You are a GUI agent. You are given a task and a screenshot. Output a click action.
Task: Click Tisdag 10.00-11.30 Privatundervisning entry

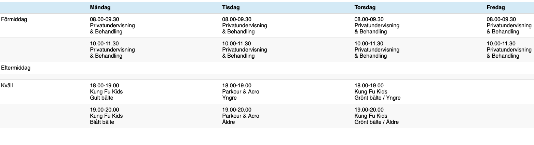pos(245,50)
